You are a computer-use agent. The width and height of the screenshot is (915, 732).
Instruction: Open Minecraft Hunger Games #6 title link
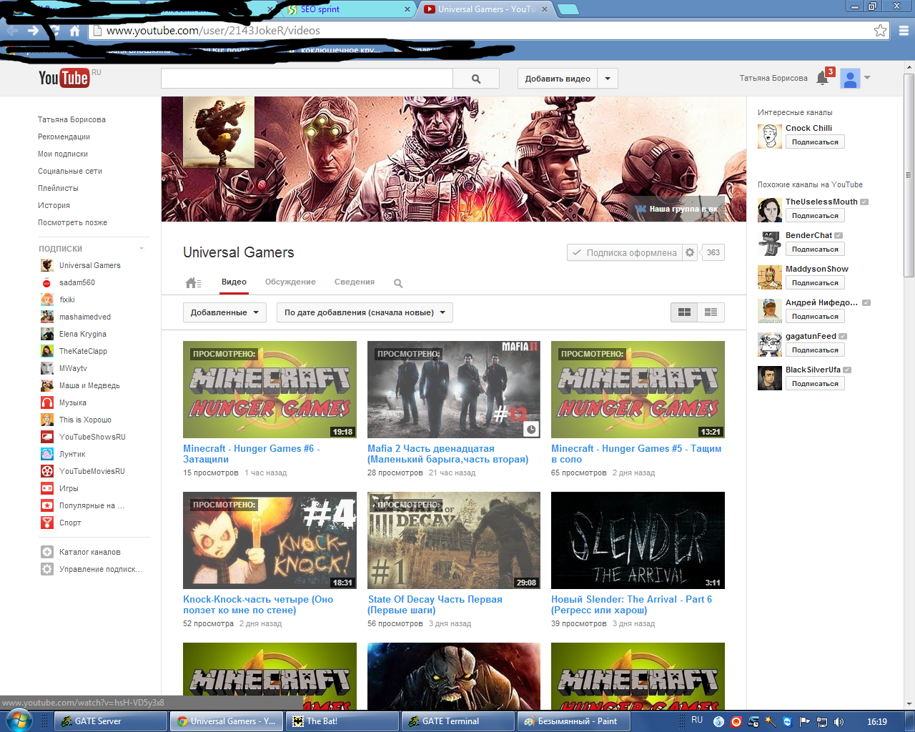[252, 454]
